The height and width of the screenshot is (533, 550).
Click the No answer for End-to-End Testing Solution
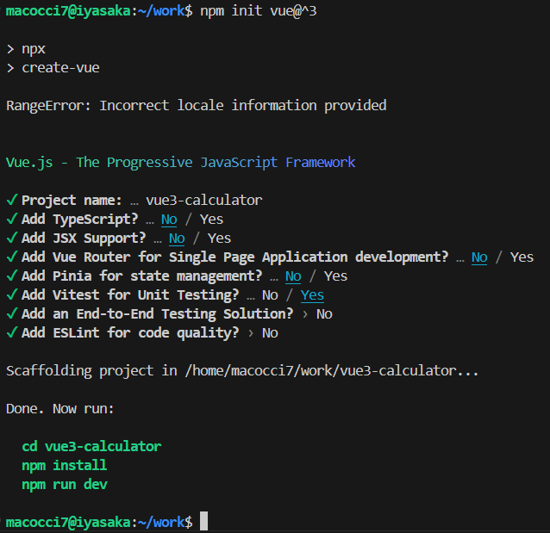324,314
